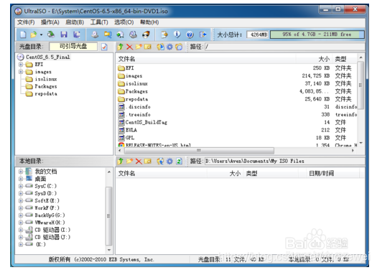Viewport: 377px width, 270px height.
Task: Expand 我的文档 in local tree
Action: [x=21, y=172]
